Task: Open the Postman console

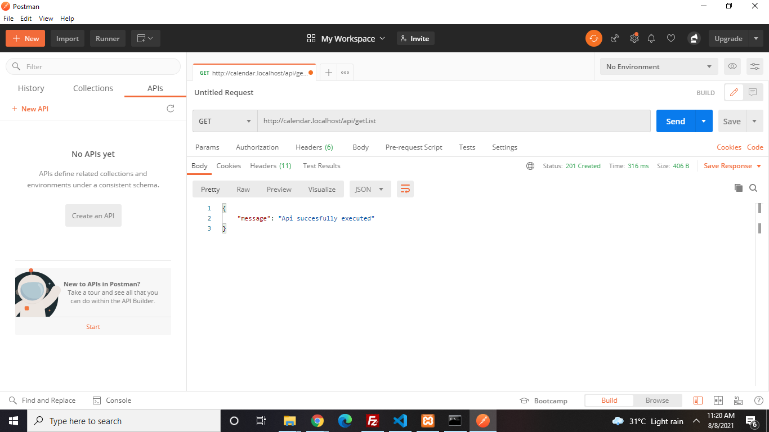Action: tap(111, 400)
